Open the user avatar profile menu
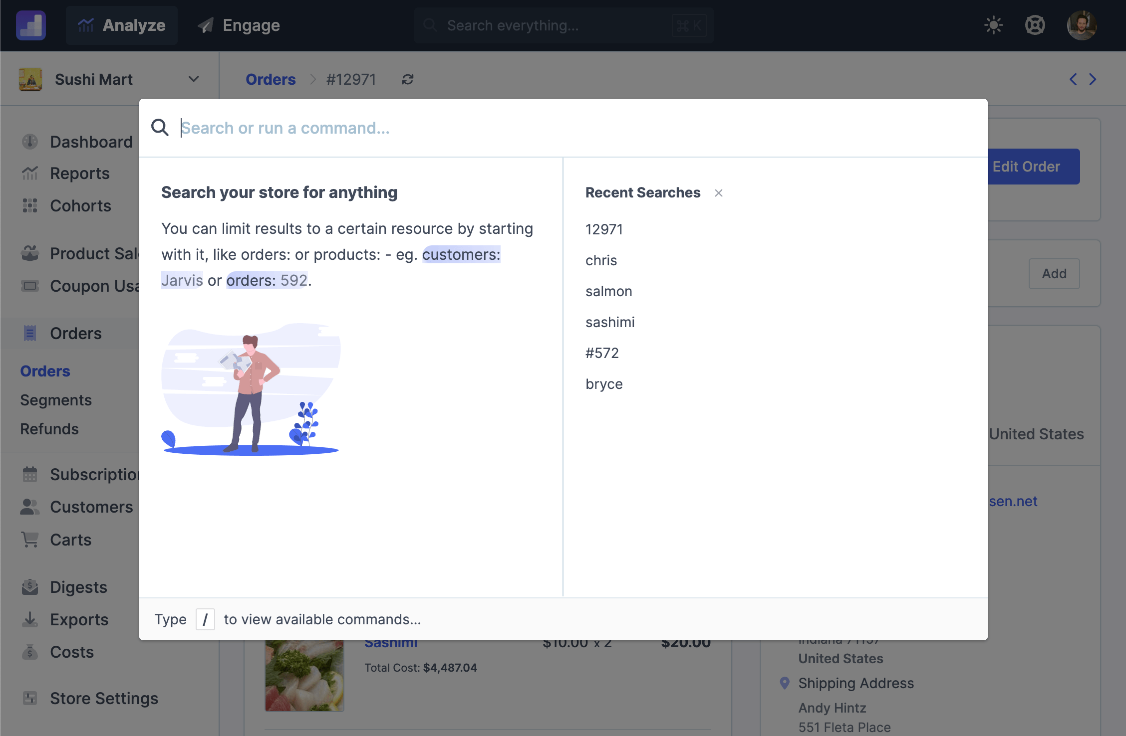The height and width of the screenshot is (736, 1126). click(1081, 25)
